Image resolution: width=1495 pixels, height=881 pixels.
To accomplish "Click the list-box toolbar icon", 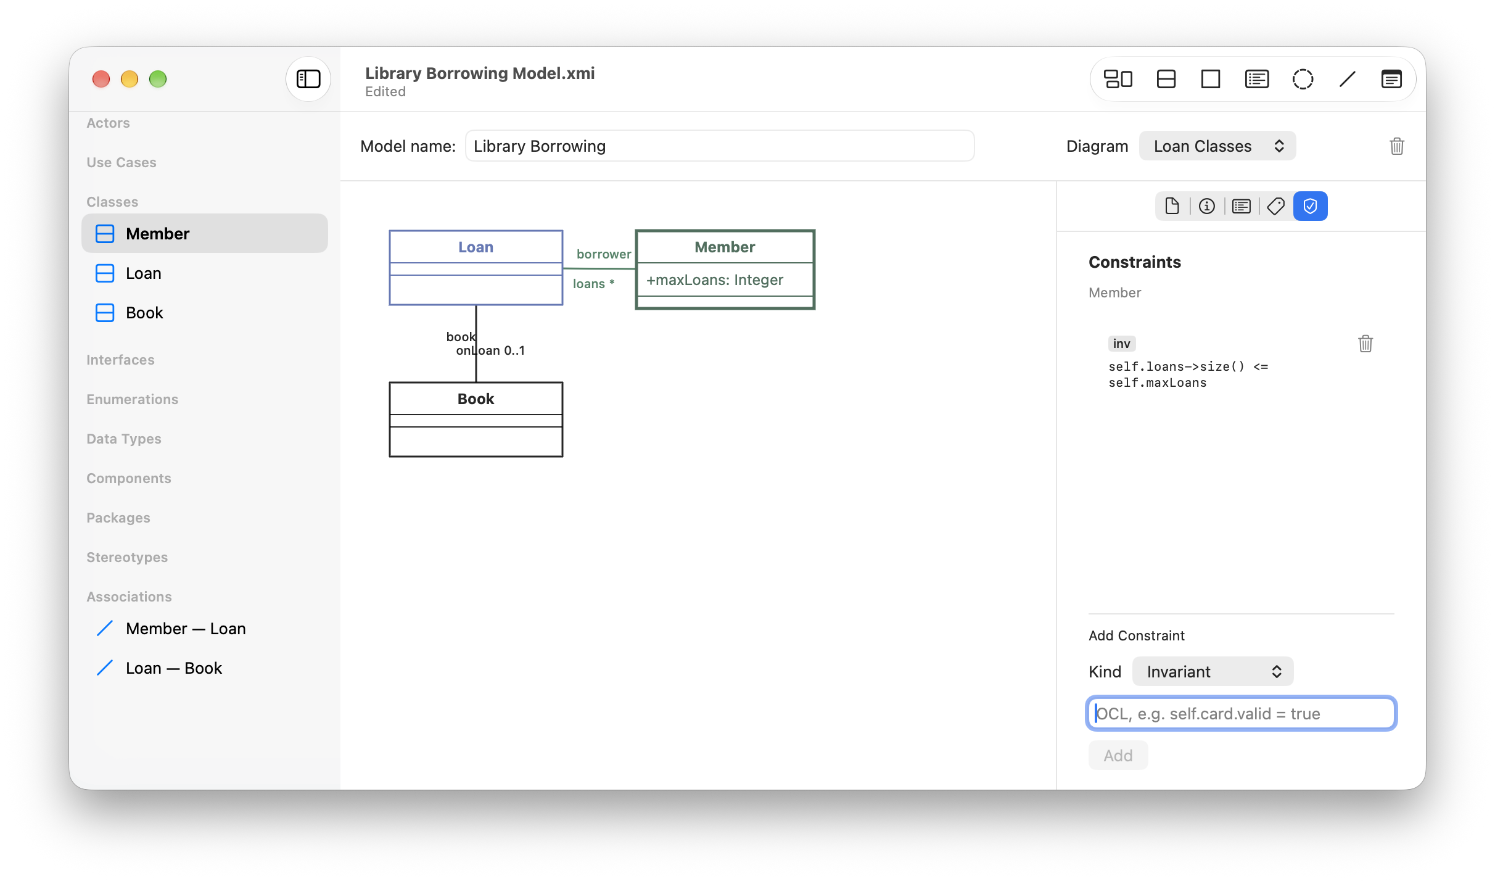I will 1256,79.
